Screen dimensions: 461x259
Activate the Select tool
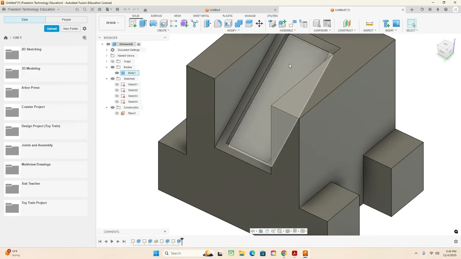point(411,24)
